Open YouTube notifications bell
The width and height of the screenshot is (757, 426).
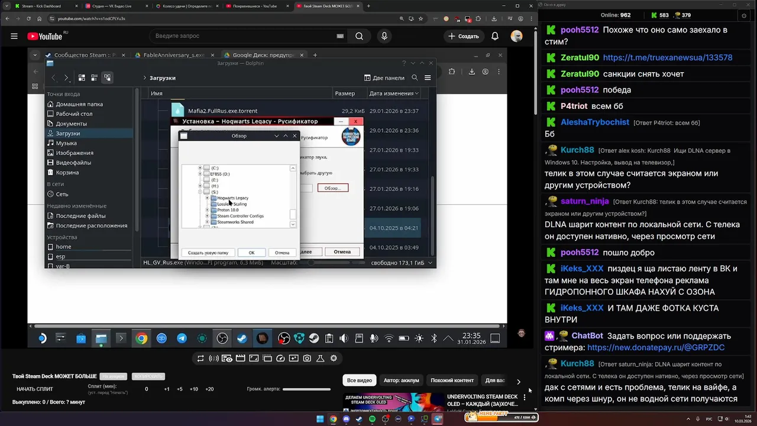[495, 36]
